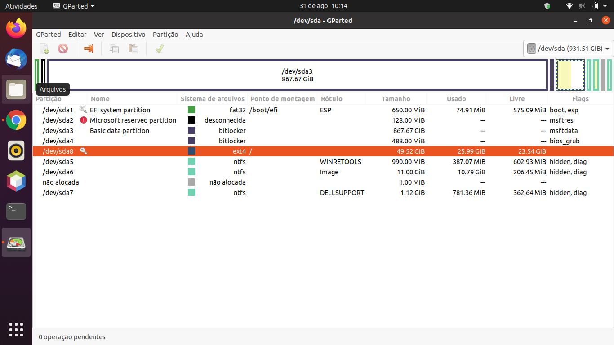
Task: Click the New partition toolbar icon
Action: coord(44,49)
